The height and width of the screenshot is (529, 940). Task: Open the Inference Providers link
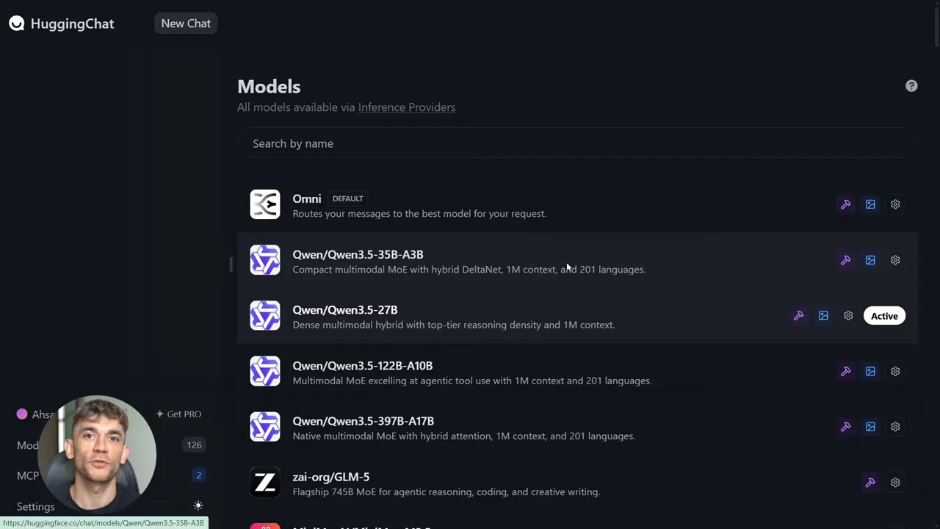[407, 107]
